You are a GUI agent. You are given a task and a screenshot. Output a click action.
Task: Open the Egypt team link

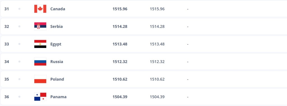[x=56, y=44]
